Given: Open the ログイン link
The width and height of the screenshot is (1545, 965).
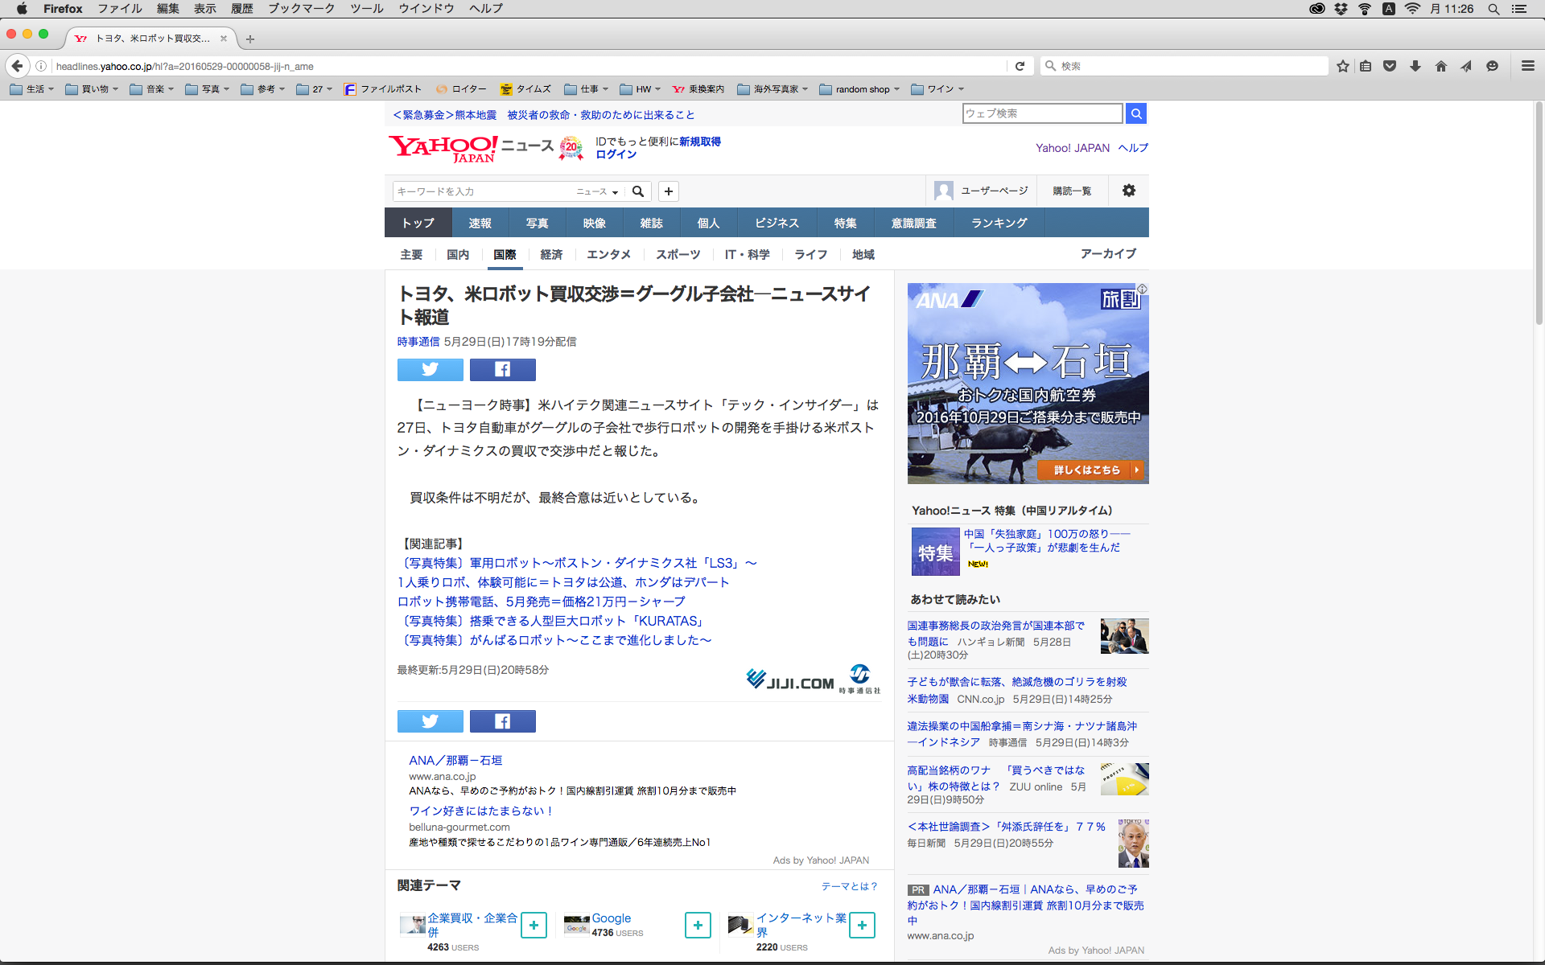Looking at the screenshot, I should click(x=616, y=154).
